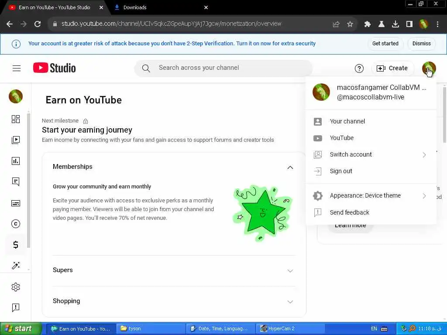Open Switch account submenu arrow
This screenshot has height=335, width=447.
tap(424, 155)
